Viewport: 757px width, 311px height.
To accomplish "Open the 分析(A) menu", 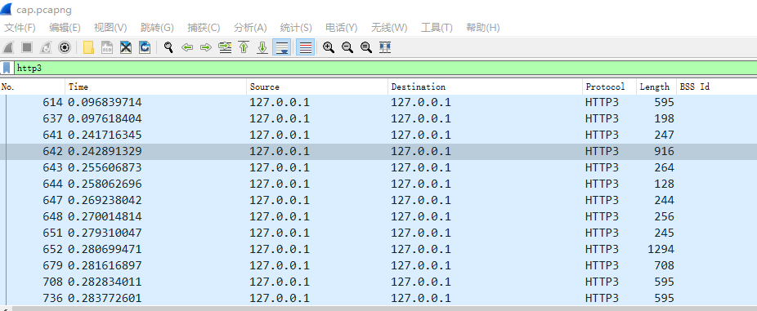I will pos(250,28).
